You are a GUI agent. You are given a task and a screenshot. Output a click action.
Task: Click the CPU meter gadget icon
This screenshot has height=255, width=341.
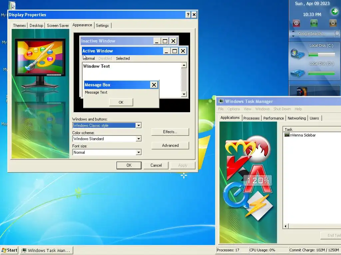[x=302, y=91]
